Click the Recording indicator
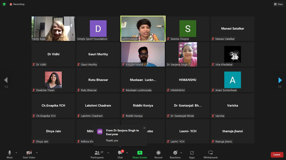The width and height of the screenshot is (286, 160). (17, 4)
